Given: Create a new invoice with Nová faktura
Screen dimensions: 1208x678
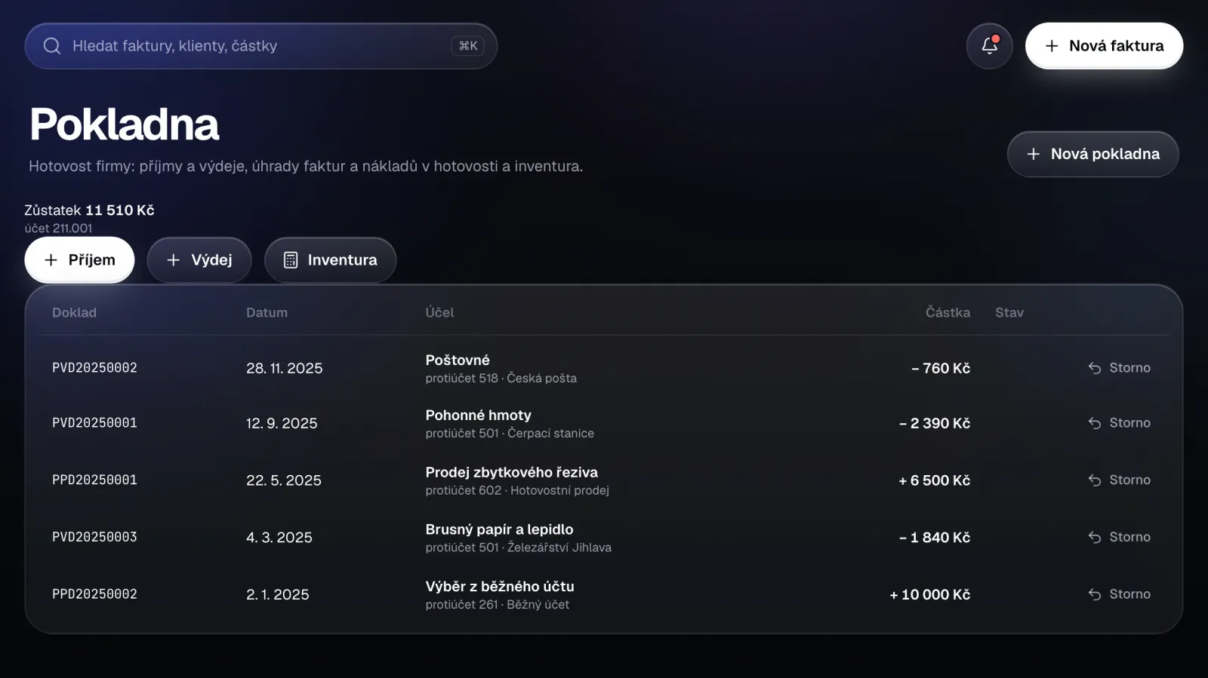Looking at the screenshot, I should click(1104, 46).
